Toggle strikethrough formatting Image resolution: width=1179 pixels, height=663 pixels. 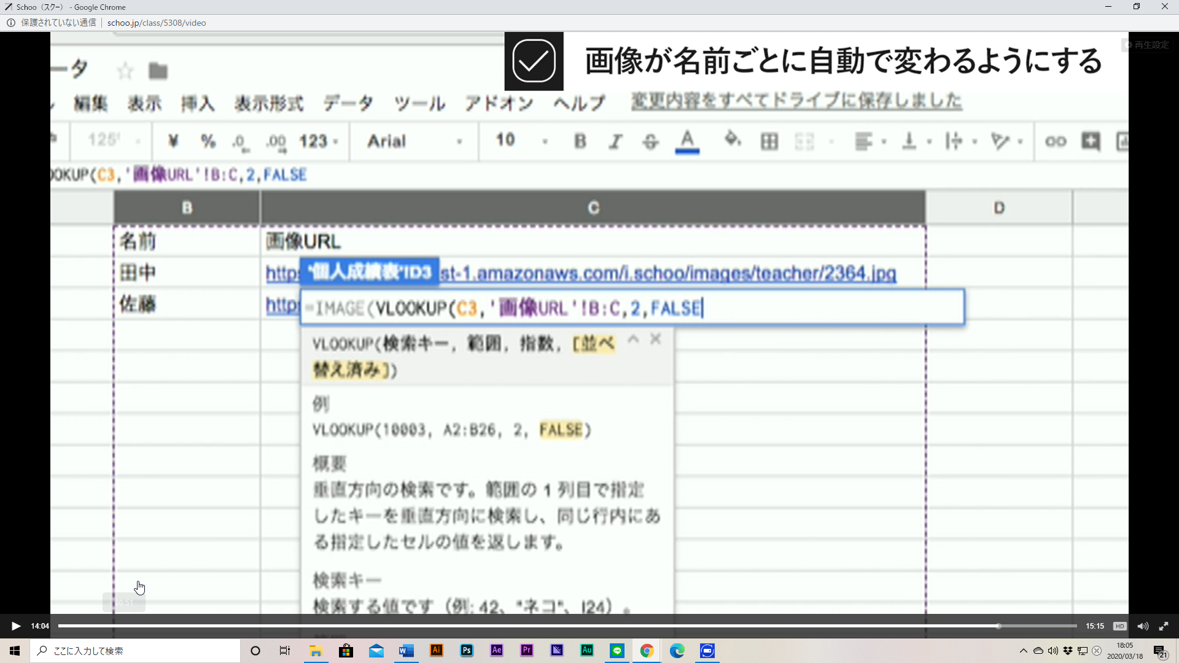click(650, 142)
